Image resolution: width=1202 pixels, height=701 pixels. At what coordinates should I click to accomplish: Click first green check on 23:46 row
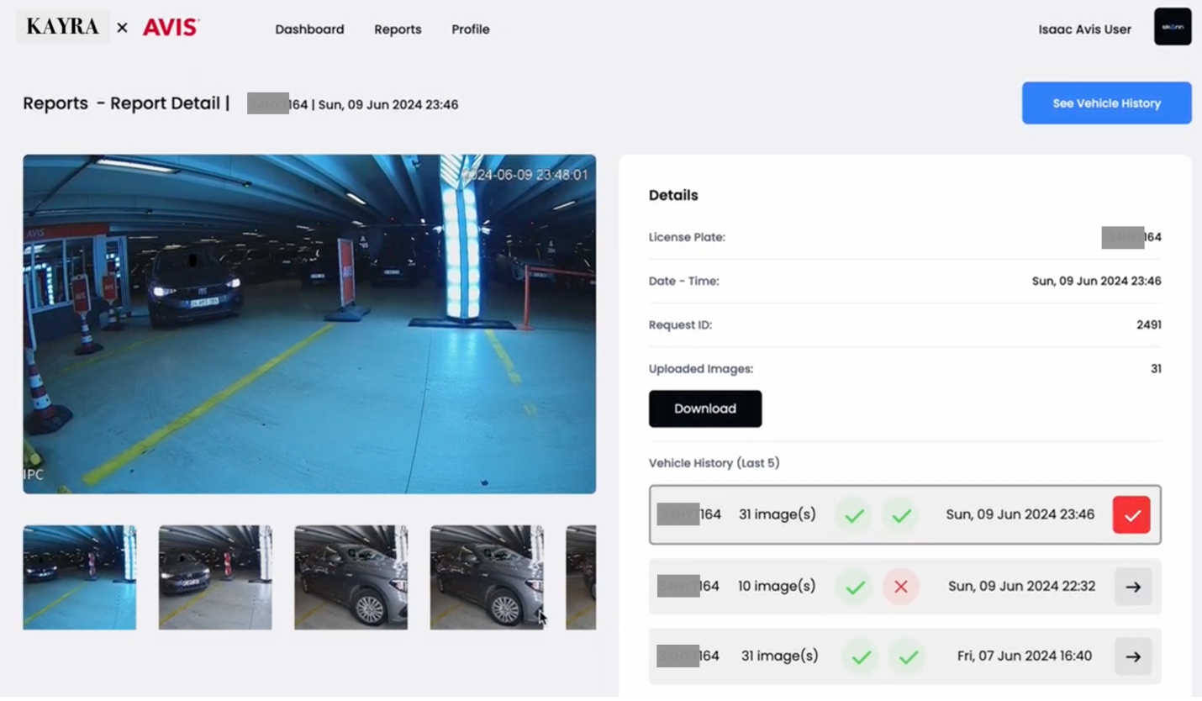tap(854, 515)
